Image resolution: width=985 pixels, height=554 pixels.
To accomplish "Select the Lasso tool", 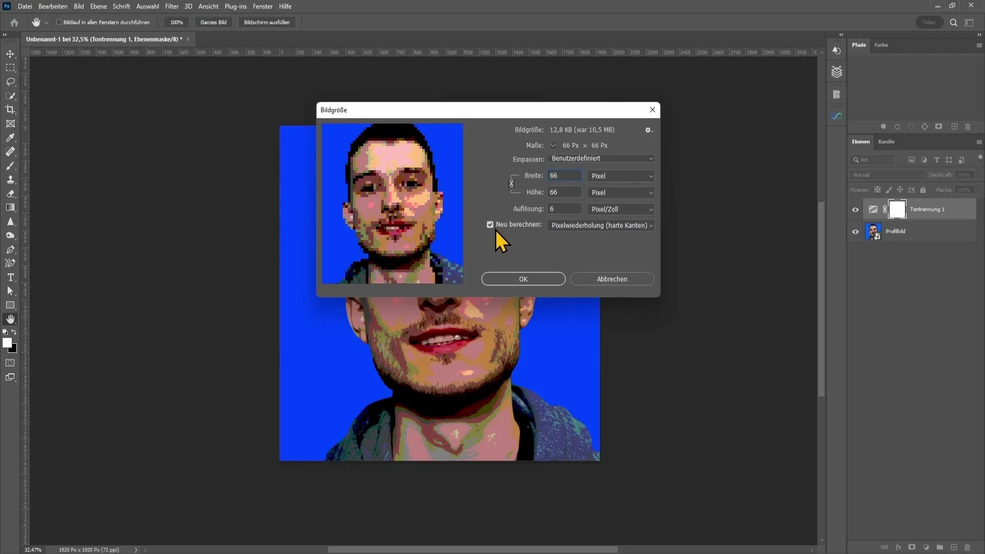I will tap(10, 82).
